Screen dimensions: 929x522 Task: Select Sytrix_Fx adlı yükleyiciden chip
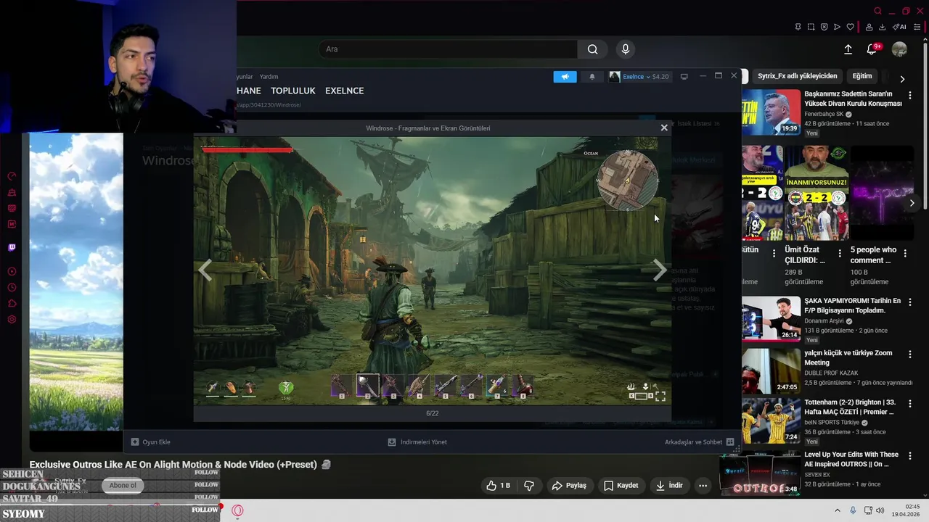(797, 76)
